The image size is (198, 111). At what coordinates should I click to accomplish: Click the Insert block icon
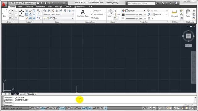[x=110, y=13]
